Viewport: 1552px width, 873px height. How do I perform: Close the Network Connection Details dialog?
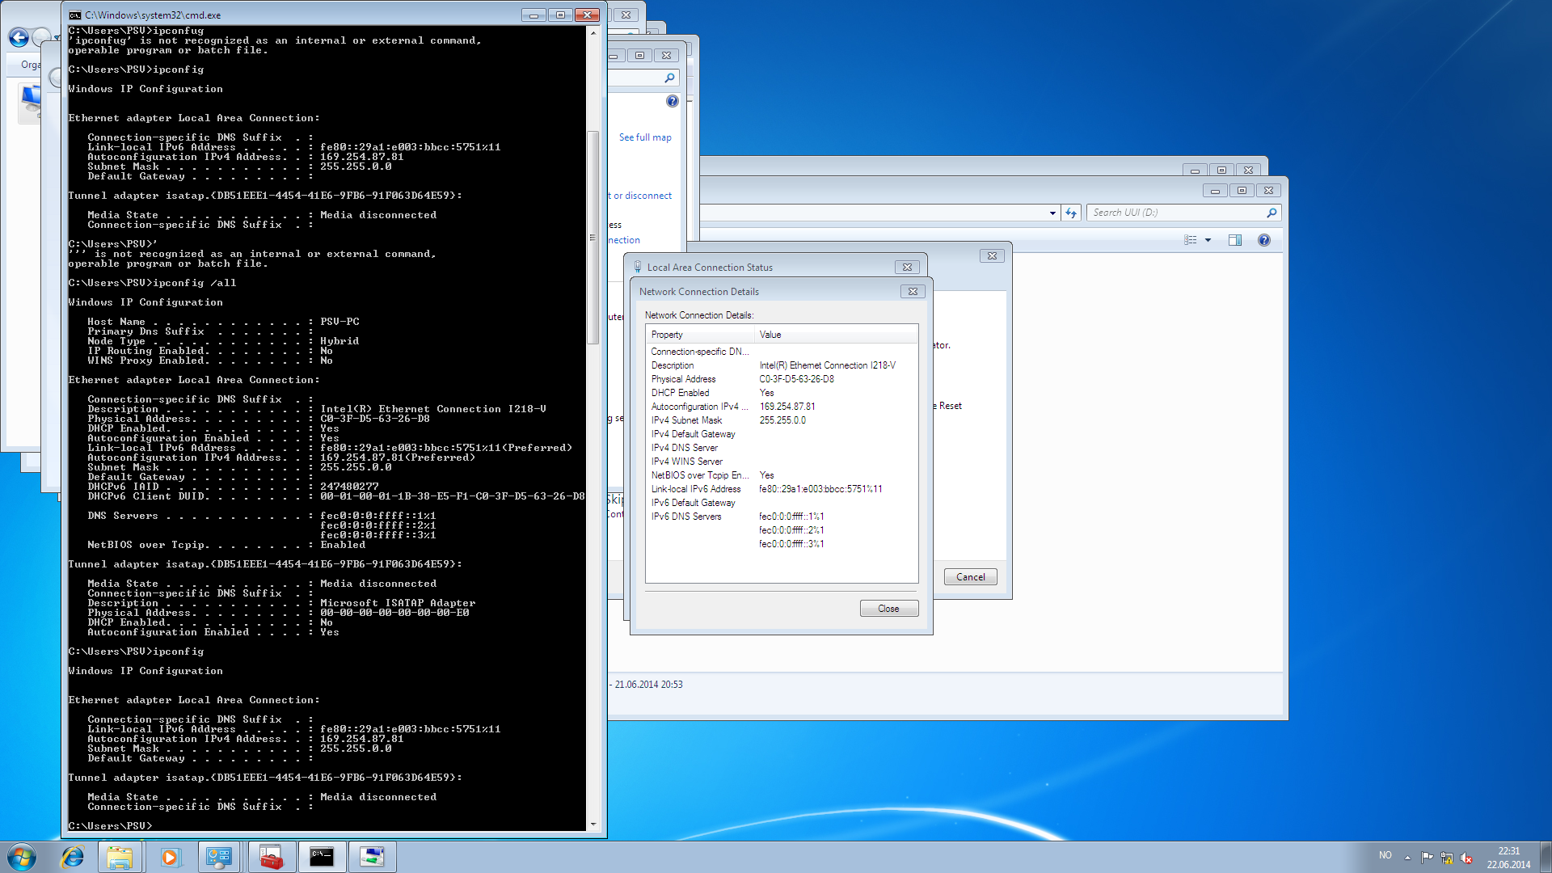[x=888, y=609]
